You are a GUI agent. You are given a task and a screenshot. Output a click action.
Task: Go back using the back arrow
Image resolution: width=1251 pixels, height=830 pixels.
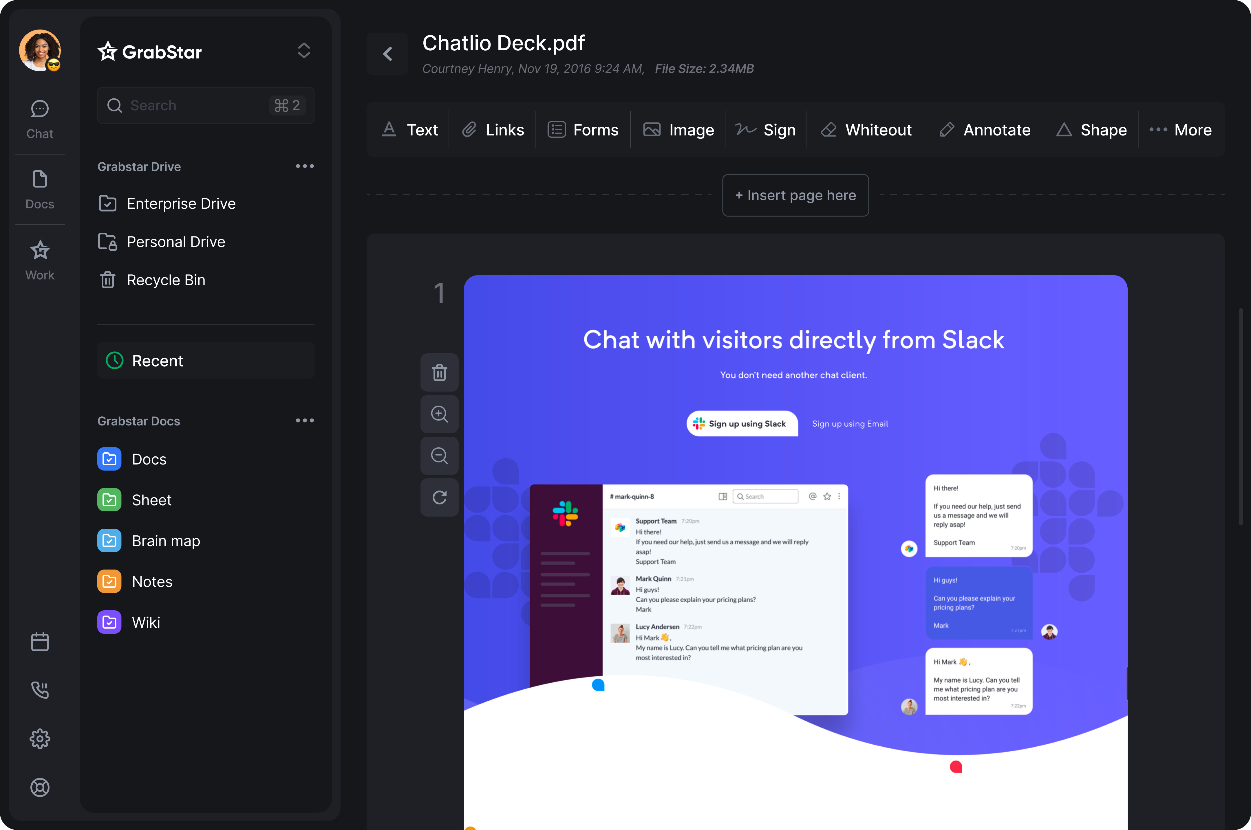coord(388,54)
